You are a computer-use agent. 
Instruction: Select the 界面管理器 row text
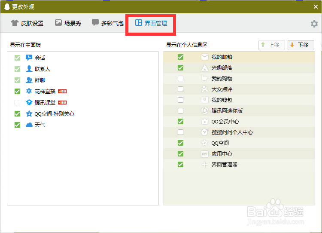click(x=225, y=164)
